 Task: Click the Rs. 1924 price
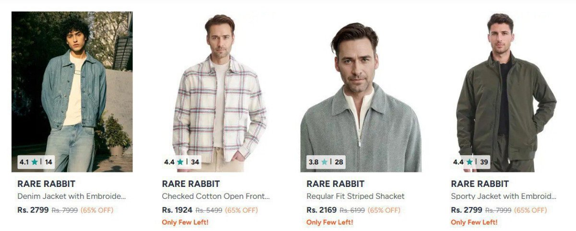(177, 210)
